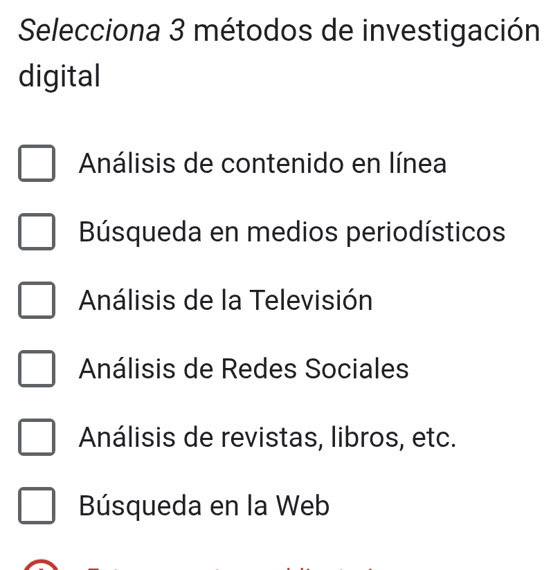The height and width of the screenshot is (570, 551).
Task: Enable the 'Análisis de la Televisión' checkbox
Action: point(37,300)
